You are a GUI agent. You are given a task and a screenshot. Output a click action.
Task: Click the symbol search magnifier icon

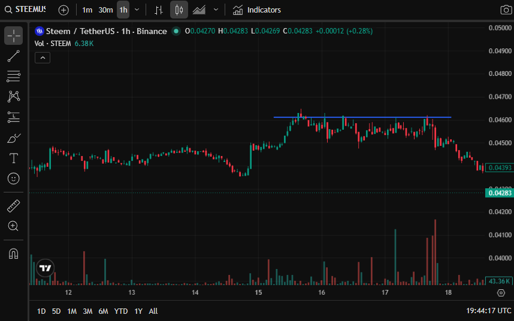8,10
